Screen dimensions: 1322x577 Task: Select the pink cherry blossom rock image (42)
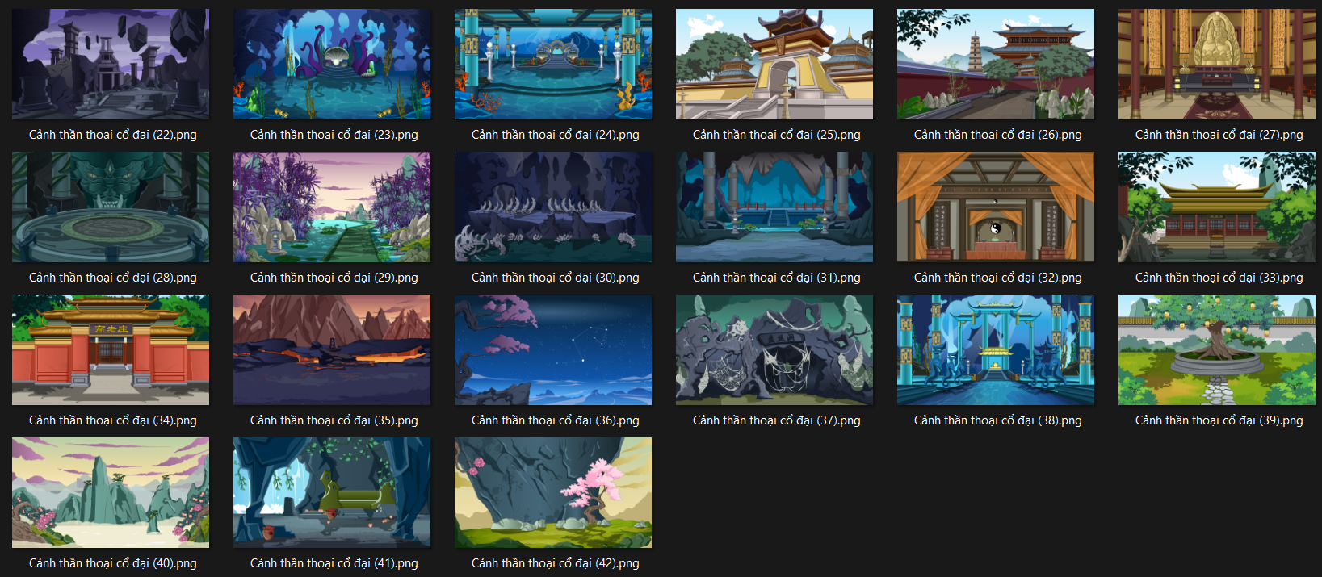[x=553, y=493]
